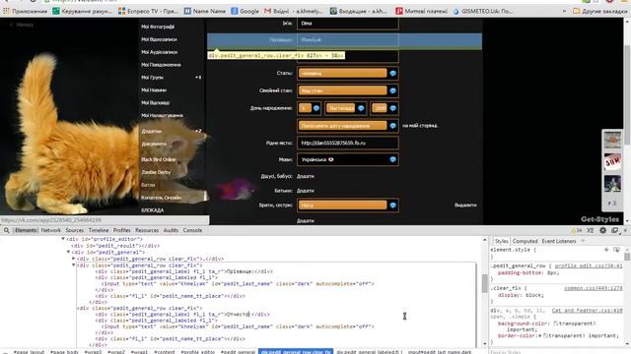Viewport: 631px width, 354px height.
Task: Toggle element state icon in Styles pane
Action: [616, 250]
